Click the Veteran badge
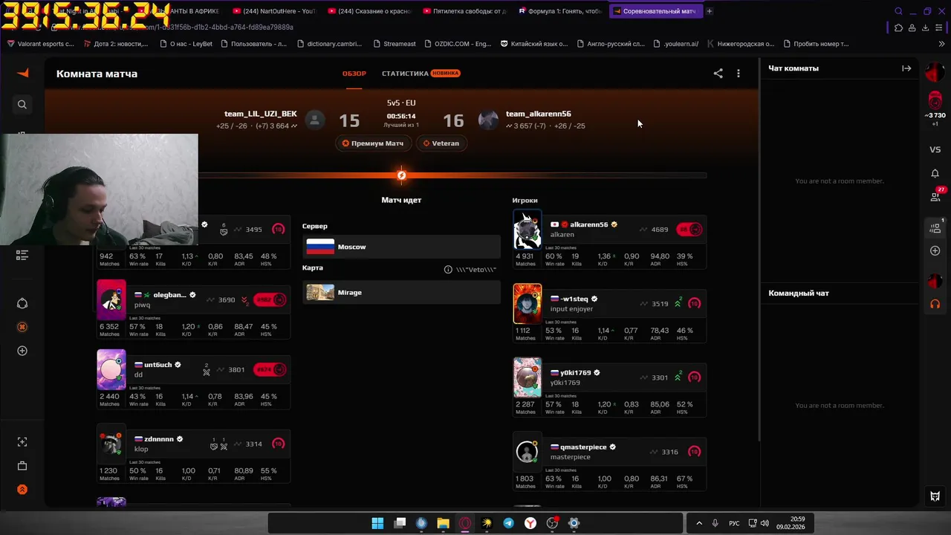 coord(441,143)
